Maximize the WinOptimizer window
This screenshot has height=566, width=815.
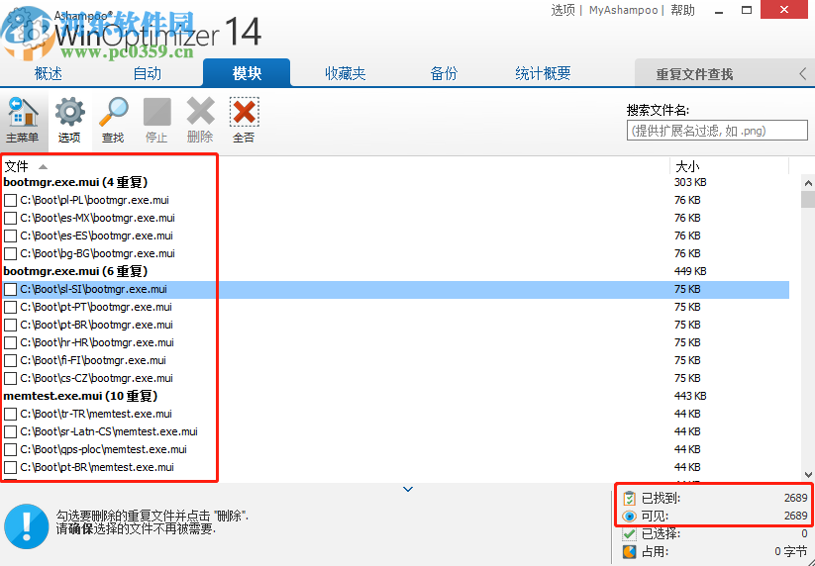[747, 10]
